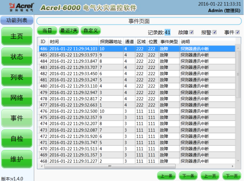This screenshot has width=244, height=181.
Task: Toggle the 故障 fault checkbox
Action: 192,32
